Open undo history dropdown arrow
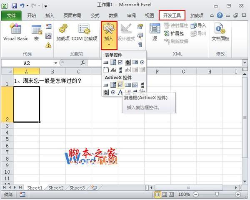This screenshot has width=250, height=200. point(27,6)
